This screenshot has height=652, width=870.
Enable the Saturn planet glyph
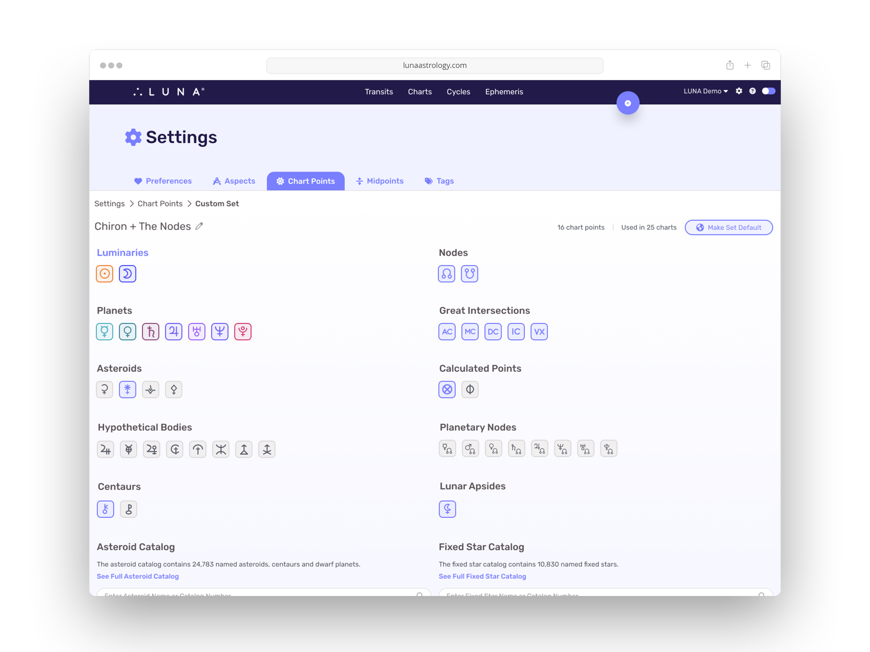click(151, 332)
